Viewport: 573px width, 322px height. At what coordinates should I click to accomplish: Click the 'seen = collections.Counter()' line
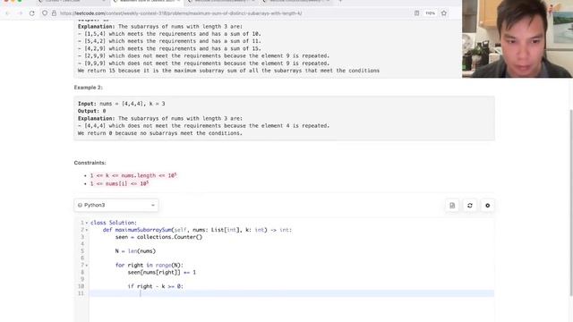coord(158,237)
